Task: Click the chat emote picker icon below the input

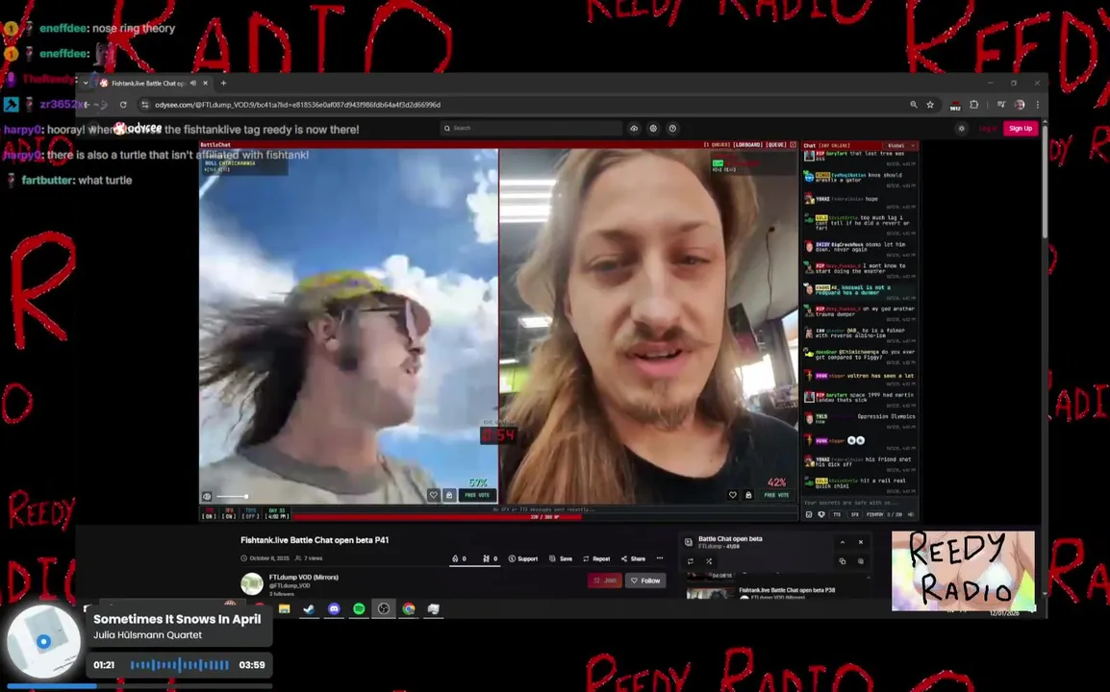Action: point(809,514)
